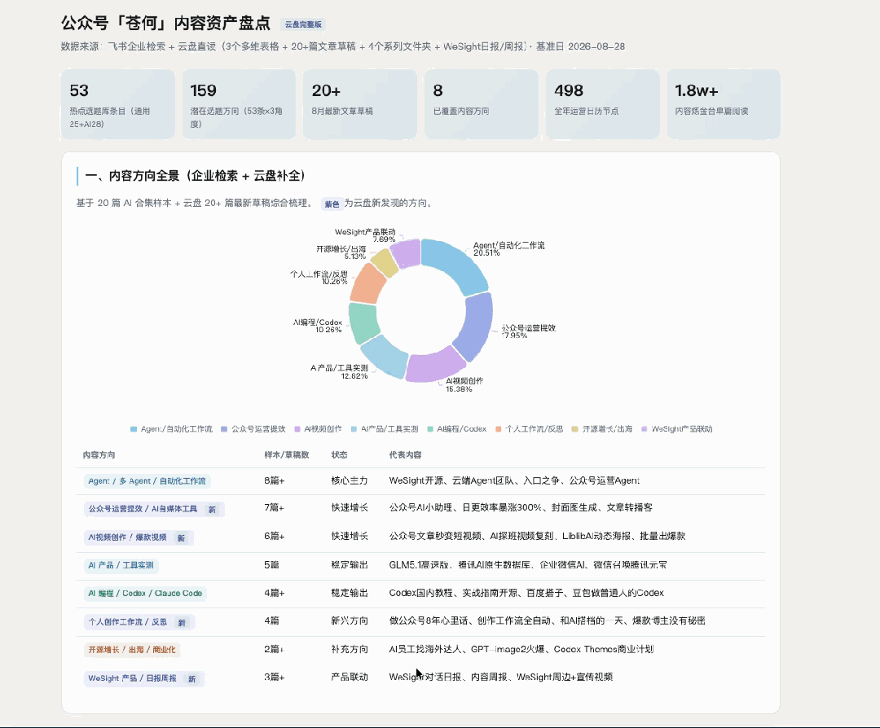Toggle AI视频创作 legend item
880x728 pixels.
(x=318, y=429)
